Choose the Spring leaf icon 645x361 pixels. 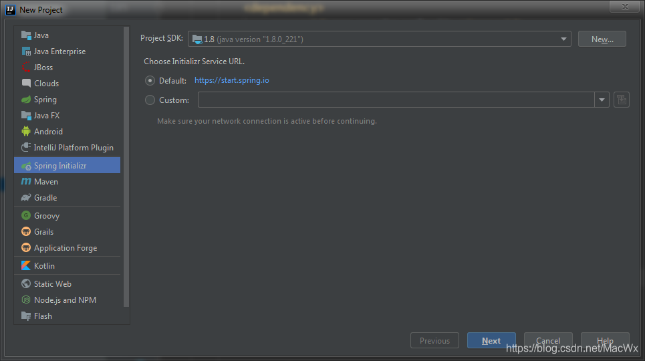click(x=26, y=100)
